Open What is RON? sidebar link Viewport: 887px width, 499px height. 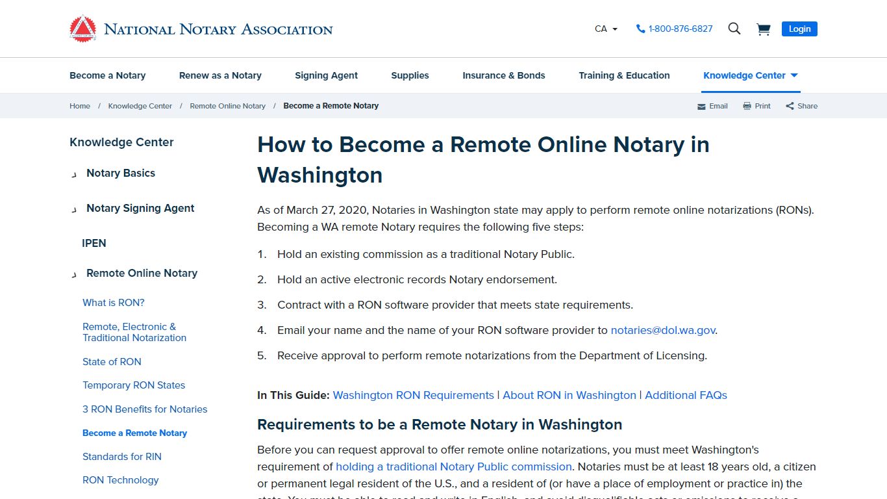[x=114, y=303]
